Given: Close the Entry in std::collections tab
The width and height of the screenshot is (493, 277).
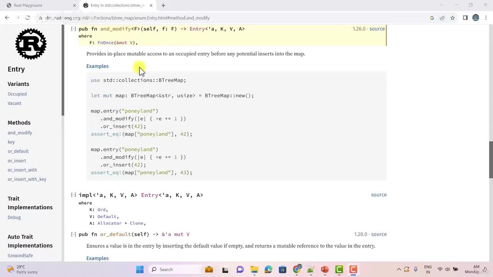Looking at the screenshot, I should click(151, 5).
